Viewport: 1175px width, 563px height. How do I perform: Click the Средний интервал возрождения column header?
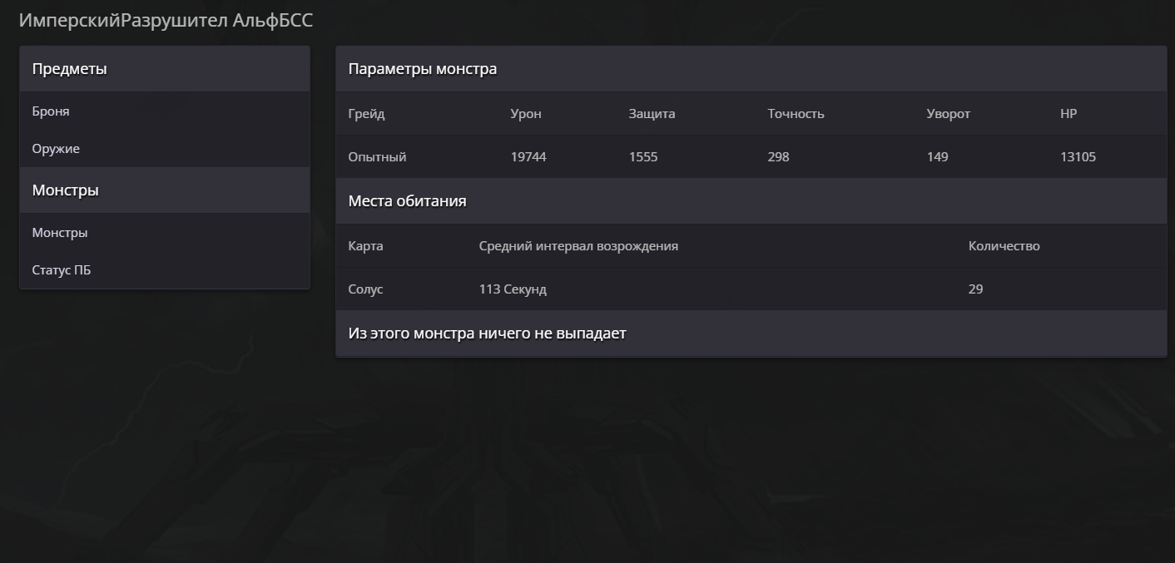578,246
